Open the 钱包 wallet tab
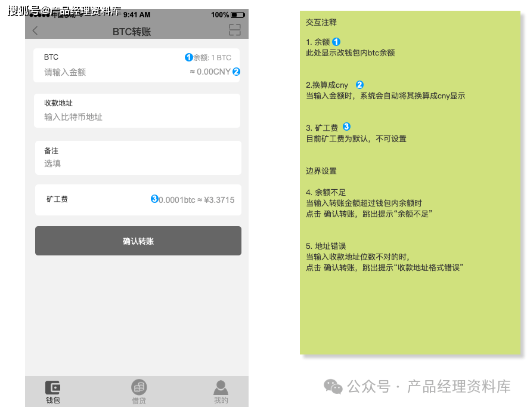Screen dimensions: 527x407 pyautogui.click(x=53, y=392)
